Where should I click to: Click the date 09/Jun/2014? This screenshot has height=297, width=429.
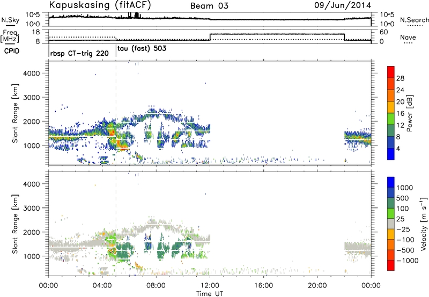click(x=343, y=5)
